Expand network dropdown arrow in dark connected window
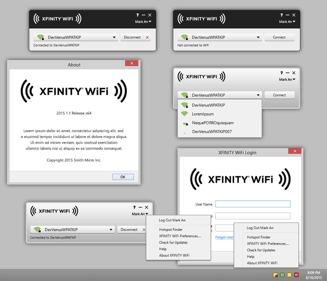 (114, 37)
